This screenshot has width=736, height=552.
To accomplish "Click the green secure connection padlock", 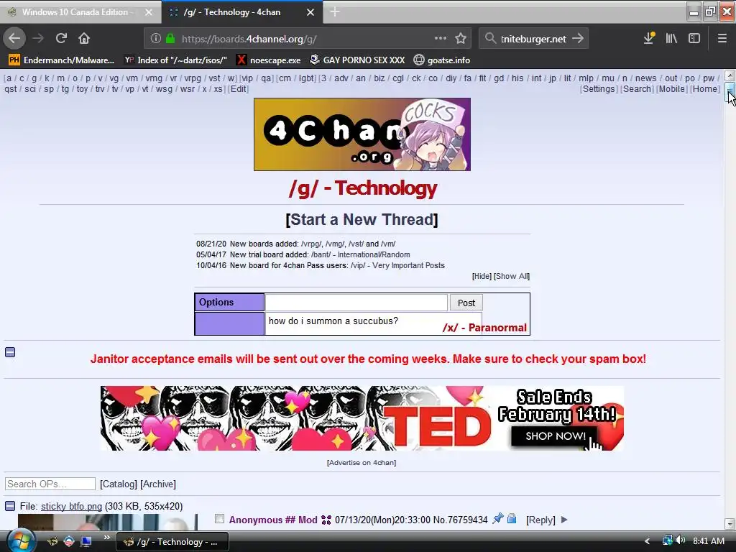I will [x=170, y=39].
